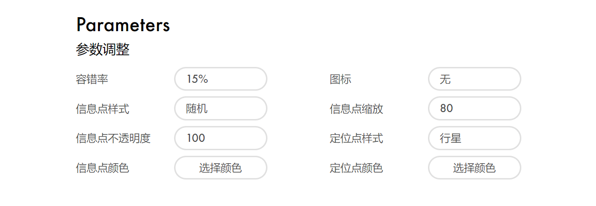Click the 信息点不透明度 label
The width and height of the screenshot is (596, 206).
[113, 139]
